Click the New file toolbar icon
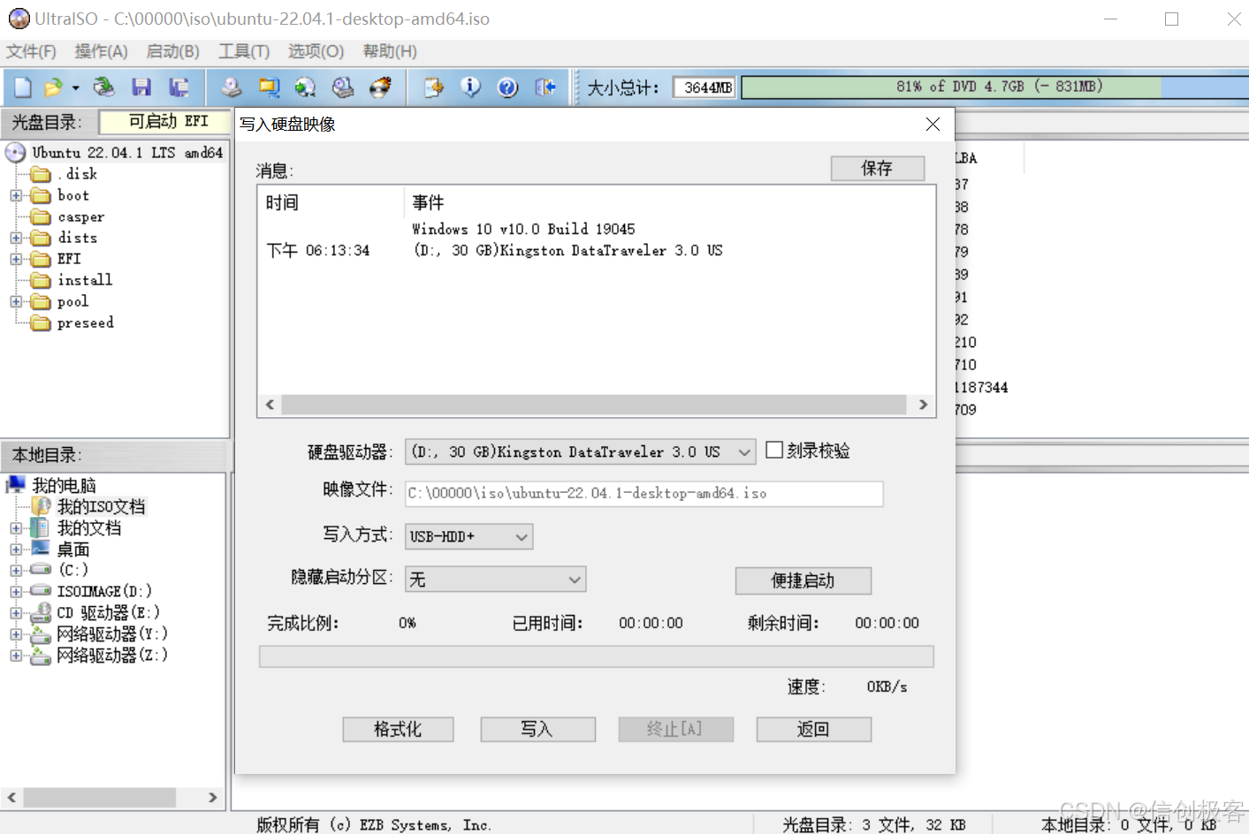 (x=23, y=87)
